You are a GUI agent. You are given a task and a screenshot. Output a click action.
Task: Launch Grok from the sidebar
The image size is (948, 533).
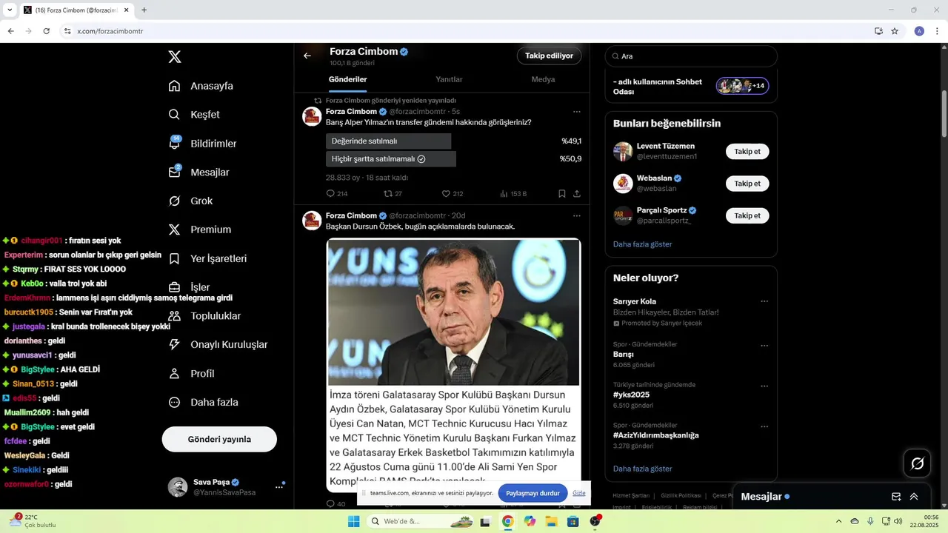pos(190,201)
